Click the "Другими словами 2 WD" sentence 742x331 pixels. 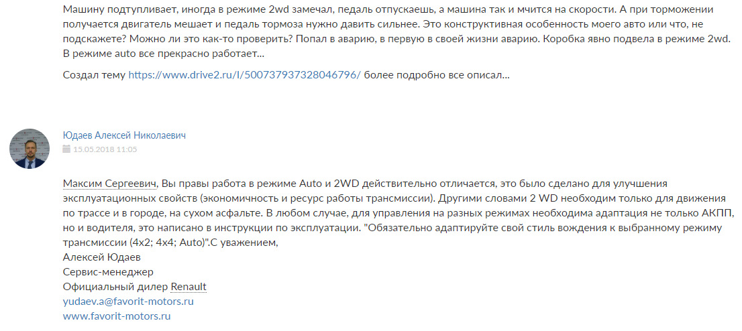click(x=496, y=198)
